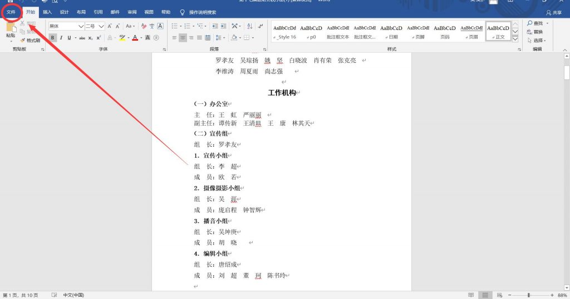The height and width of the screenshot is (299, 570).
Task: Click the paragraph shading paint bucket icon
Action: [x=234, y=37]
